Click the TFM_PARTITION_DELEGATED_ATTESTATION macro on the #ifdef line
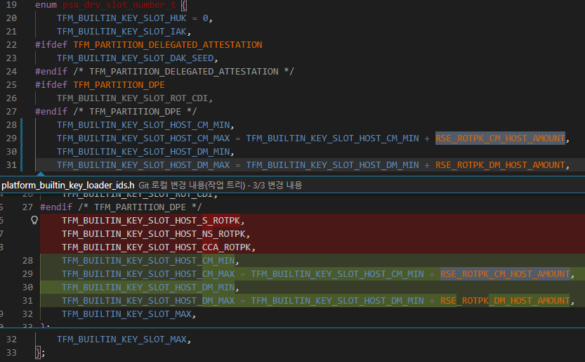 click(x=167, y=45)
